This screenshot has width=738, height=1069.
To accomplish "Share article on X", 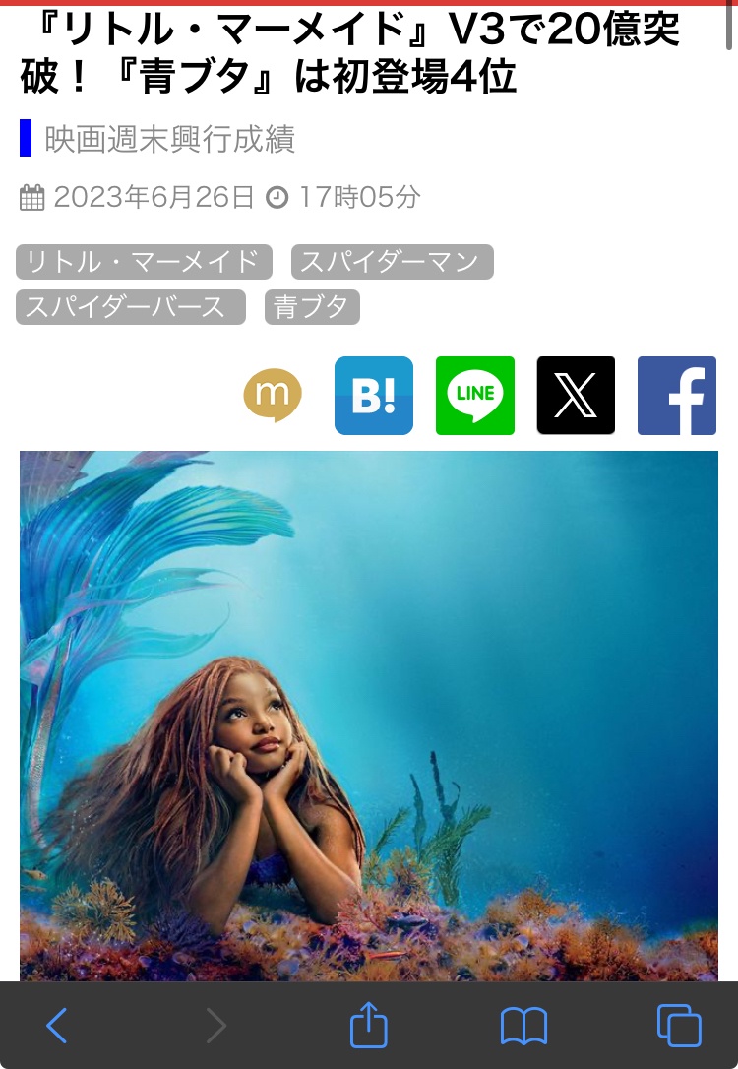I will pos(576,396).
